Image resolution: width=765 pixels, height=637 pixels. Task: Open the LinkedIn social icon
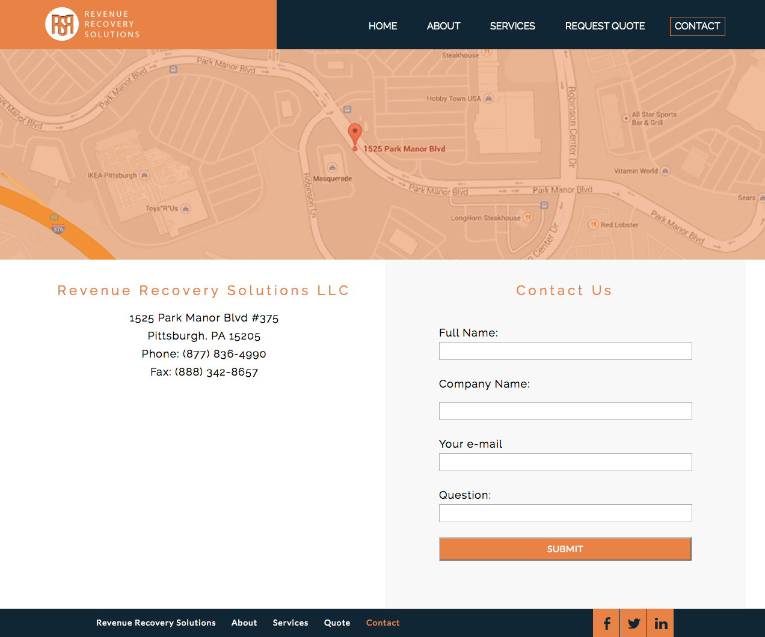[661, 623]
